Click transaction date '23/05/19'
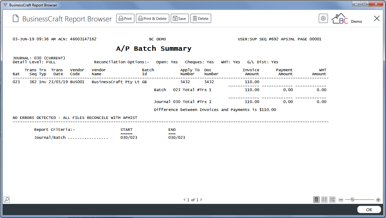Screen dimensions: 386x218 pyautogui.click(x=58, y=82)
